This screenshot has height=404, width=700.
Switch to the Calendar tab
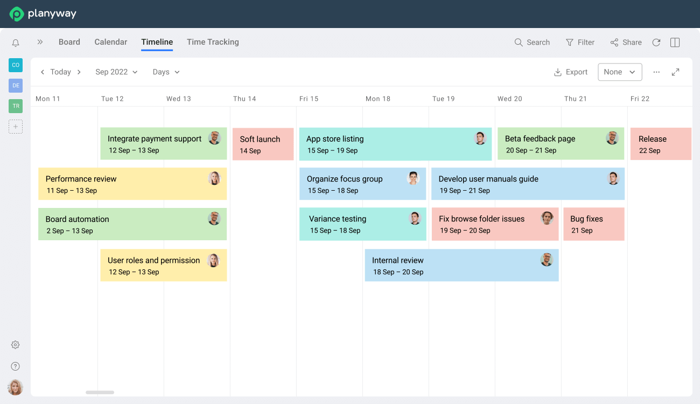coord(111,42)
